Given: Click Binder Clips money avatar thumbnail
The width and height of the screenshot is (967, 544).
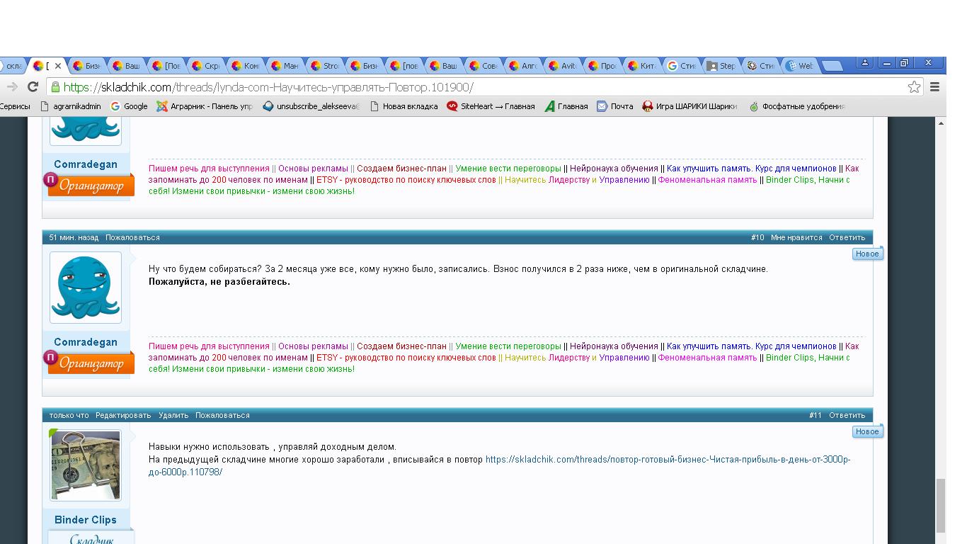Looking at the screenshot, I should point(86,465).
